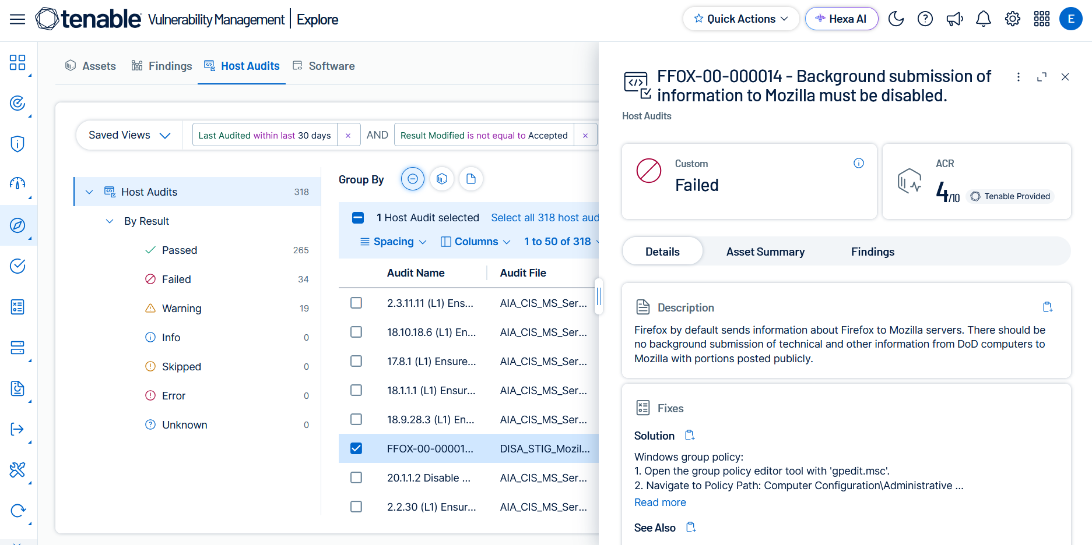Open the Explore compass icon in sidebar
Viewport: 1092px width, 545px height.
pos(17,225)
